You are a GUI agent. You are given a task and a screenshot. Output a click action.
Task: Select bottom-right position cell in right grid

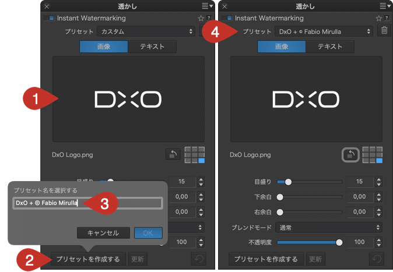pyautogui.click(x=380, y=161)
